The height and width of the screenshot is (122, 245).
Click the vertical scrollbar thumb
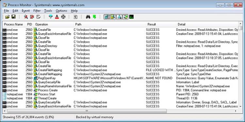[x=240, y=28]
